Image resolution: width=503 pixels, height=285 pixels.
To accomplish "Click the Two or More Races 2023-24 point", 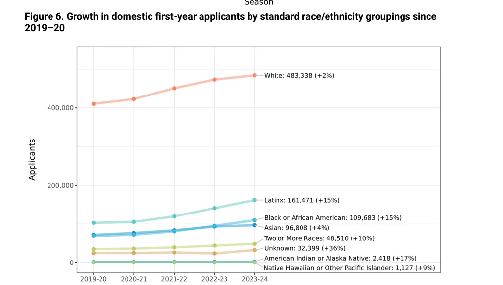I will [255, 244].
